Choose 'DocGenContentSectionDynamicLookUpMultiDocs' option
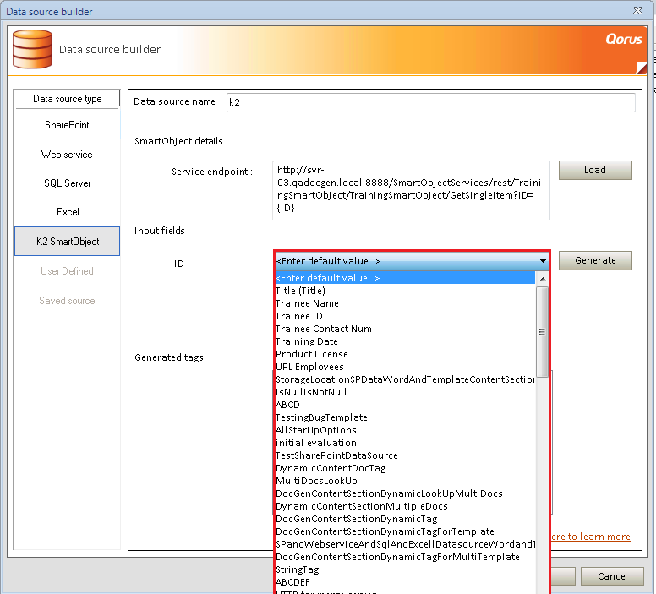The width and height of the screenshot is (656, 594). pyautogui.click(x=405, y=493)
